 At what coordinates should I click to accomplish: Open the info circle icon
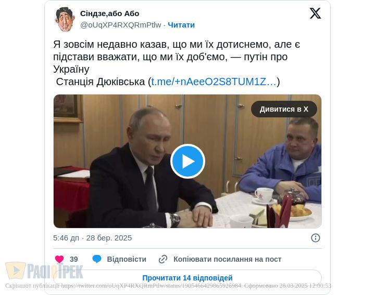point(316,238)
